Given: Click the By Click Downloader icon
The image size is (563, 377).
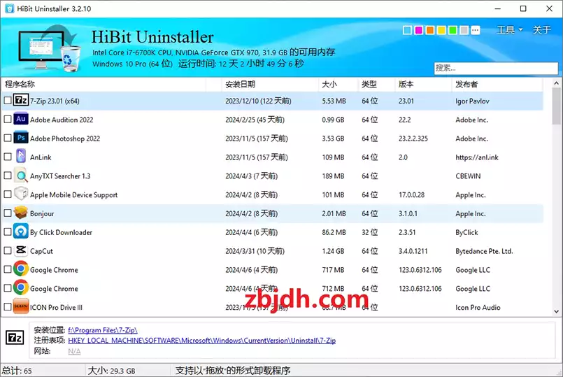Looking at the screenshot, I should [21, 232].
